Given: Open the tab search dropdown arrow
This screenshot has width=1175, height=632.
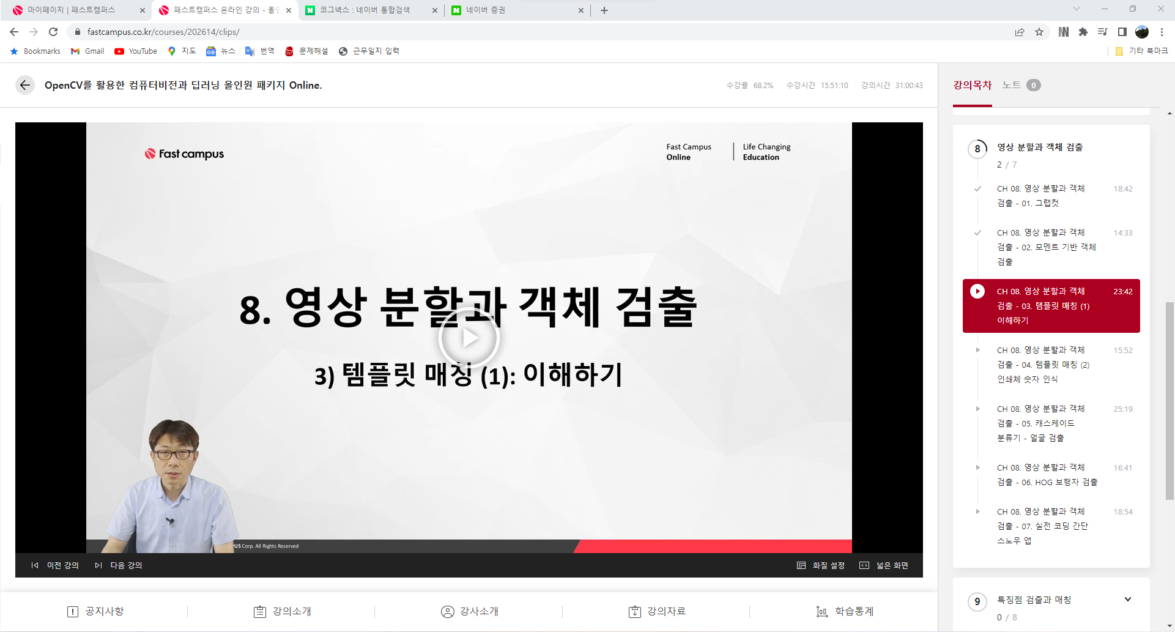Looking at the screenshot, I should pos(1077,9).
